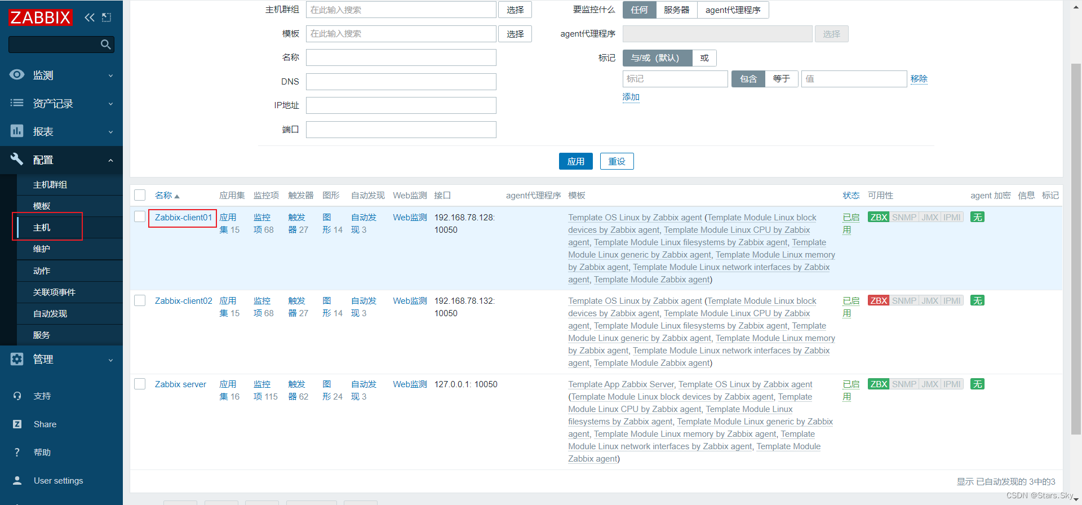Choose 服务器 monitoring option
This screenshot has width=1082, height=505.
pos(676,10)
